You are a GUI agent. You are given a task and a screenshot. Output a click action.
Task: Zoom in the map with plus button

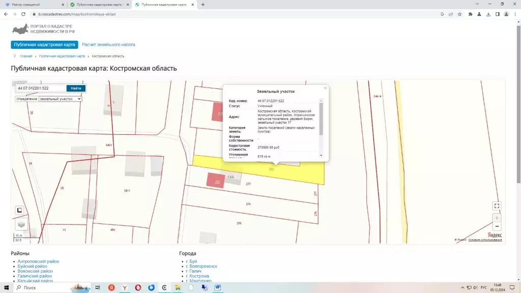(x=497, y=218)
